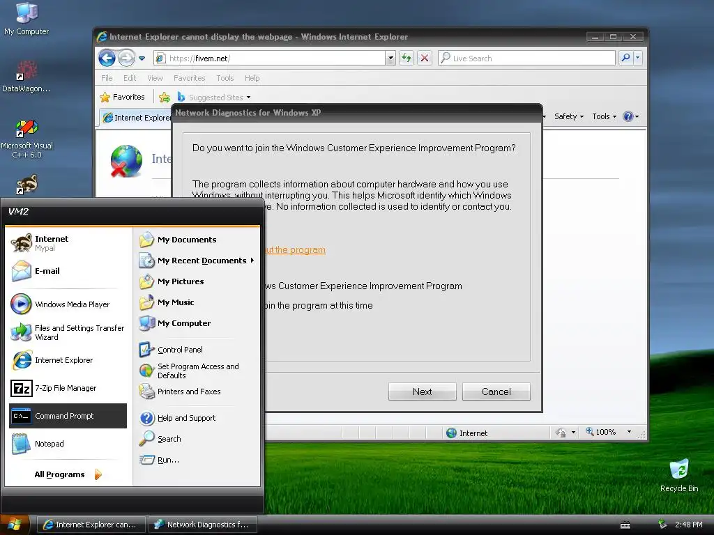Expand the address bar URL dropdown
The image size is (714, 535).
[x=390, y=59]
